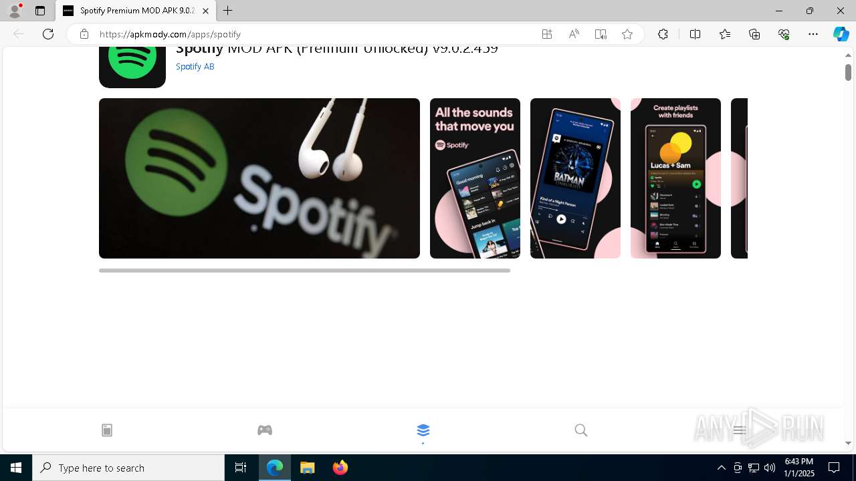Show hidden system tray icons
This screenshot has width=856, height=481.
coord(721,468)
